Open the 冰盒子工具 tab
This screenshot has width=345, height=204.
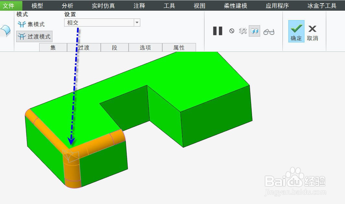[x=322, y=6]
